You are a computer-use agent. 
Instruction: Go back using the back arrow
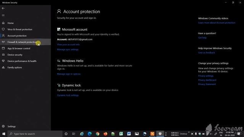pos(3,8)
